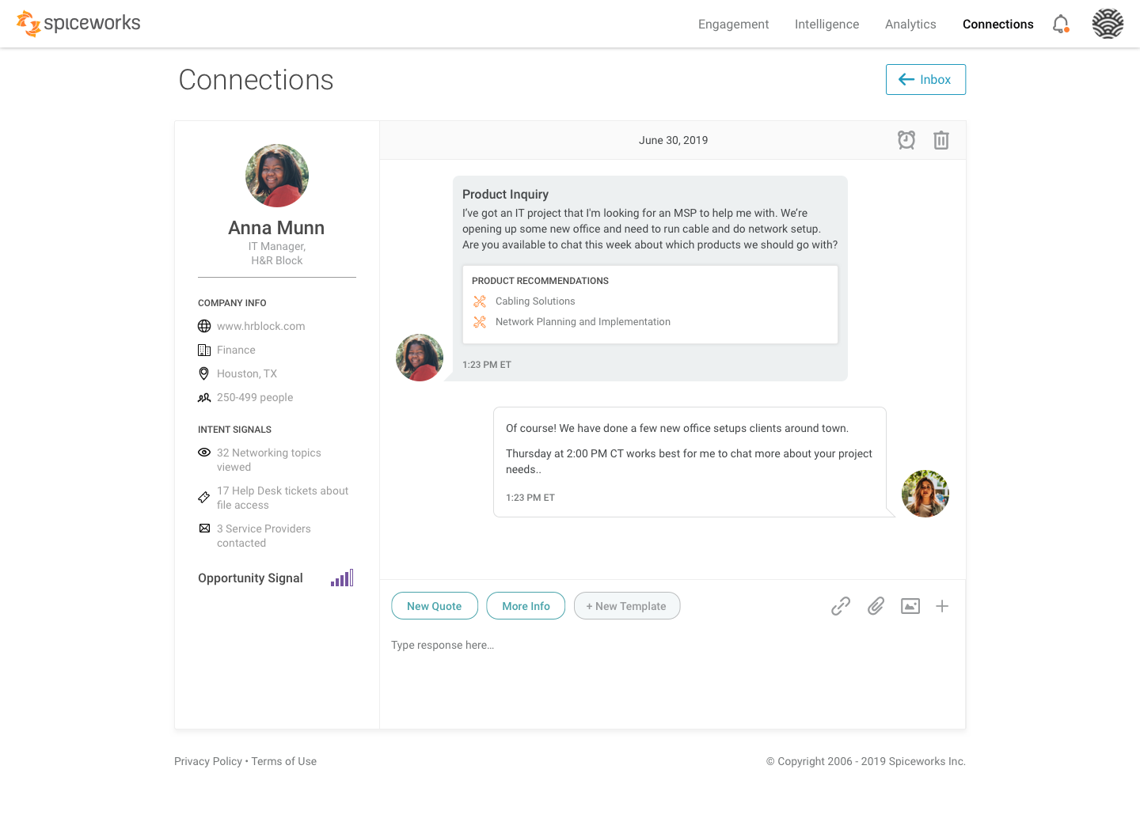Insert an image into response
Screen dimensions: 1140x826
[x=910, y=606]
